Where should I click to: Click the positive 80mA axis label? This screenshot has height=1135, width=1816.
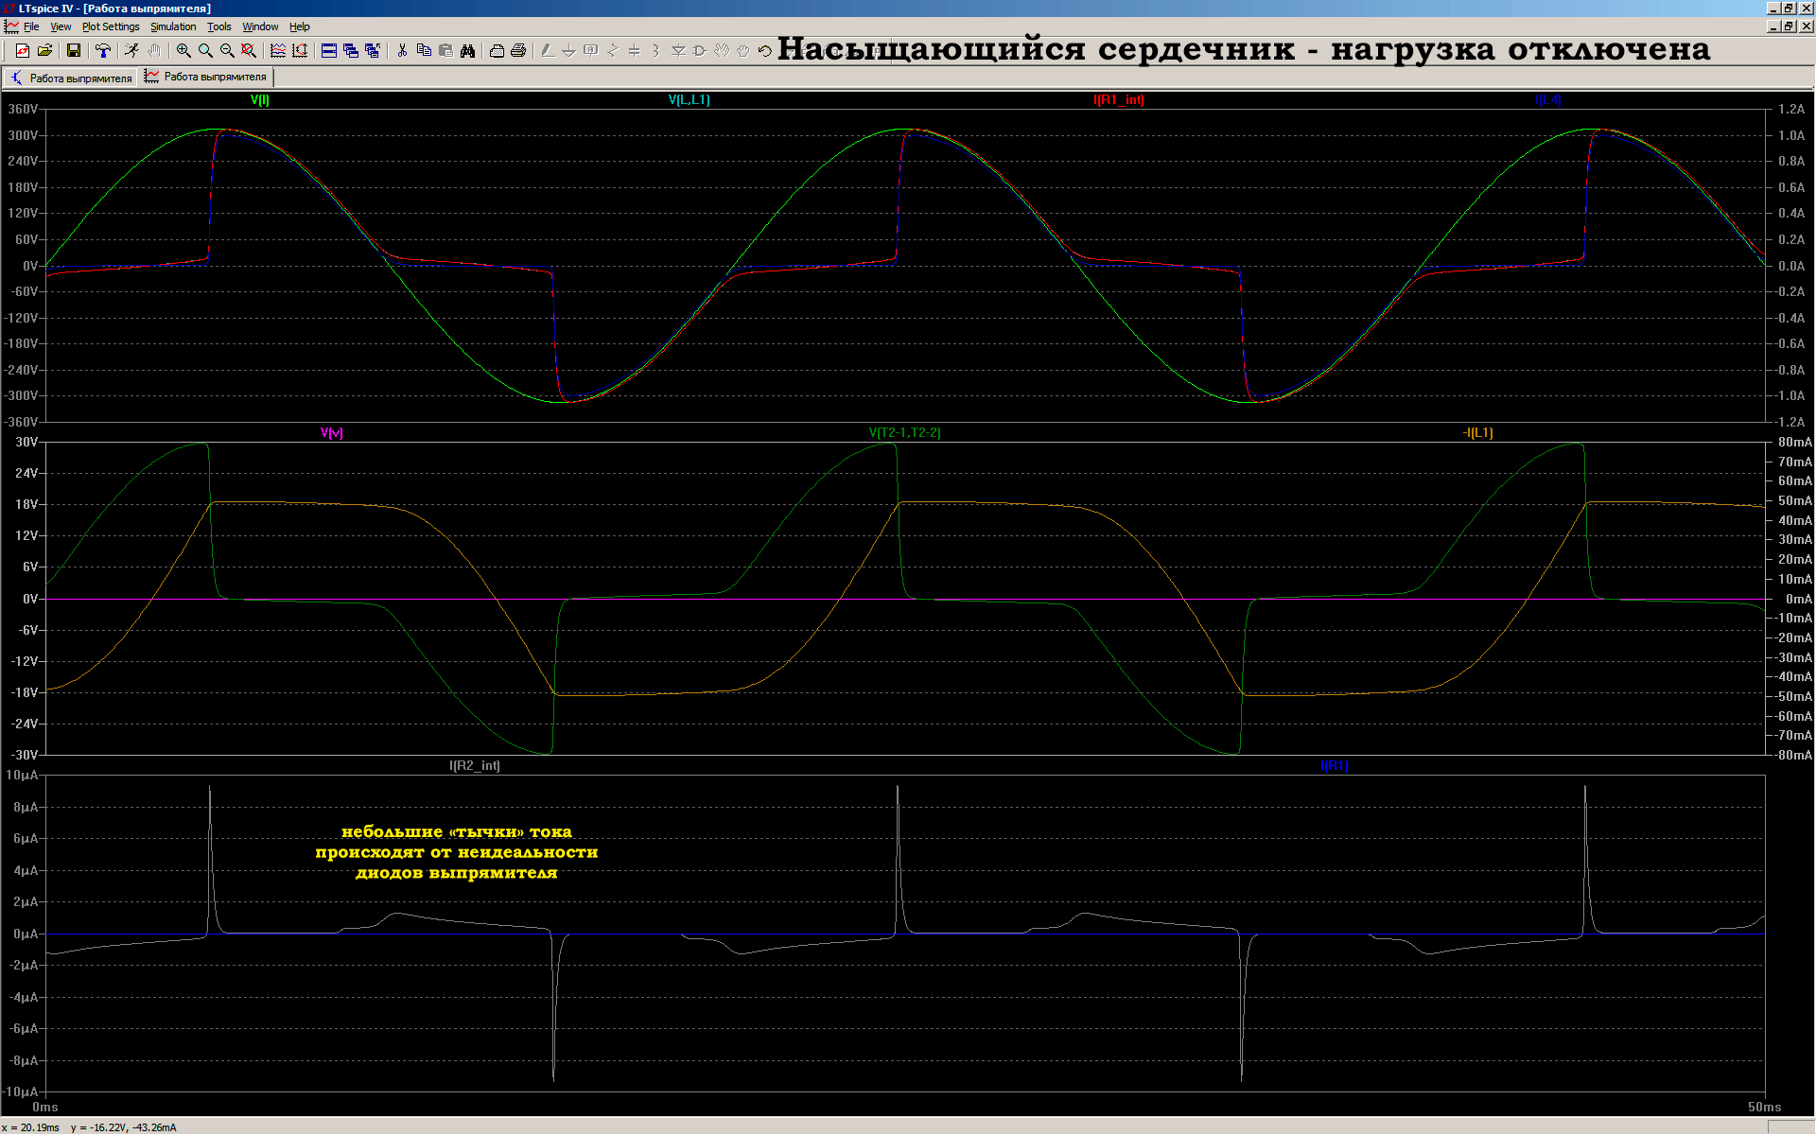click(1795, 442)
